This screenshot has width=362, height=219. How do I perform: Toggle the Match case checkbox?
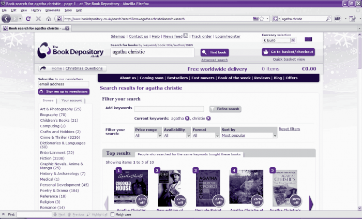point(112,214)
